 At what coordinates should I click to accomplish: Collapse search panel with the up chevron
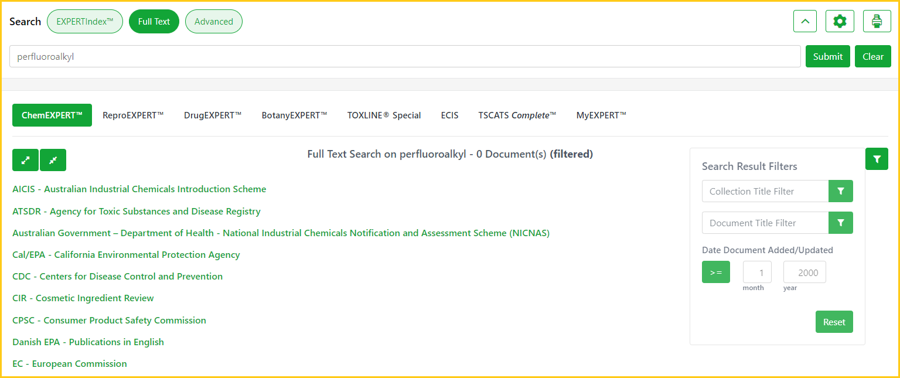[804, 22]
